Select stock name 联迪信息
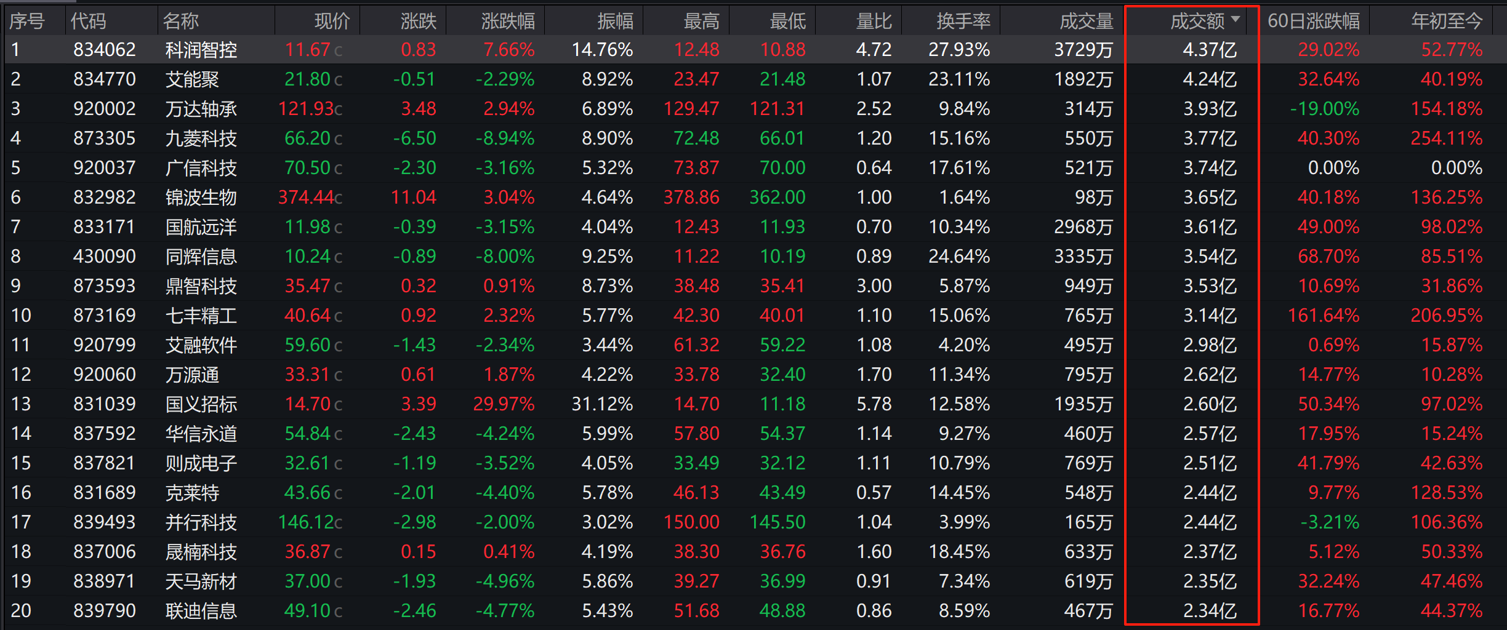This screenshot has height=630, width=1507. point(201,610)
